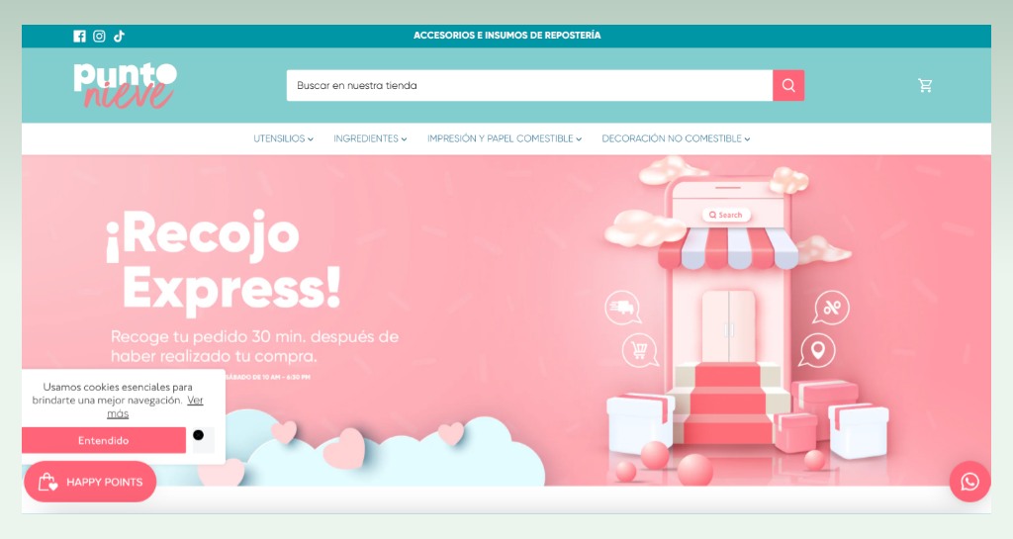
Task: Focus the 'Buscar en nuestra tienda' field
Action: 530,85
